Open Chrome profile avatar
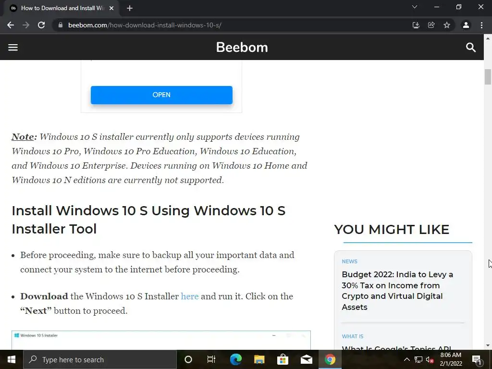The height and width of the screenshot is (369, 492). pos(466,25)
